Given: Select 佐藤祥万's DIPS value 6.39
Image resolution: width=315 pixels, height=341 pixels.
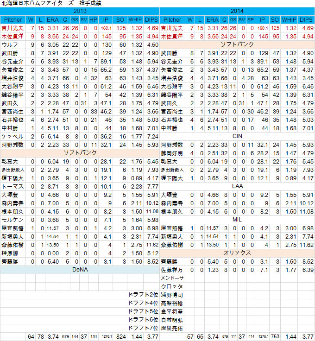Looking at the screenshot, I should pos(308,270).
